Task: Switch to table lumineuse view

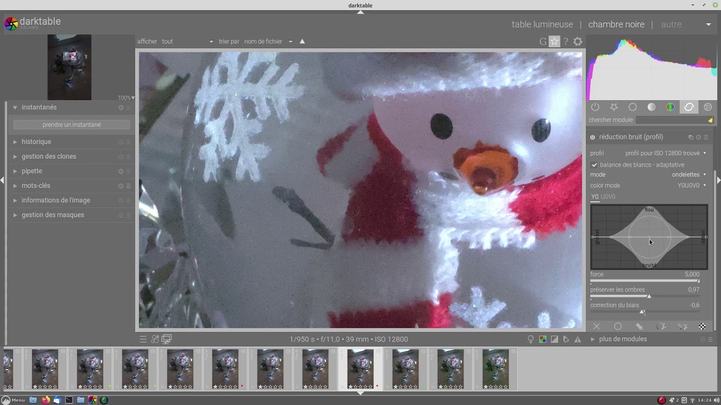Action: click(542, 24)
